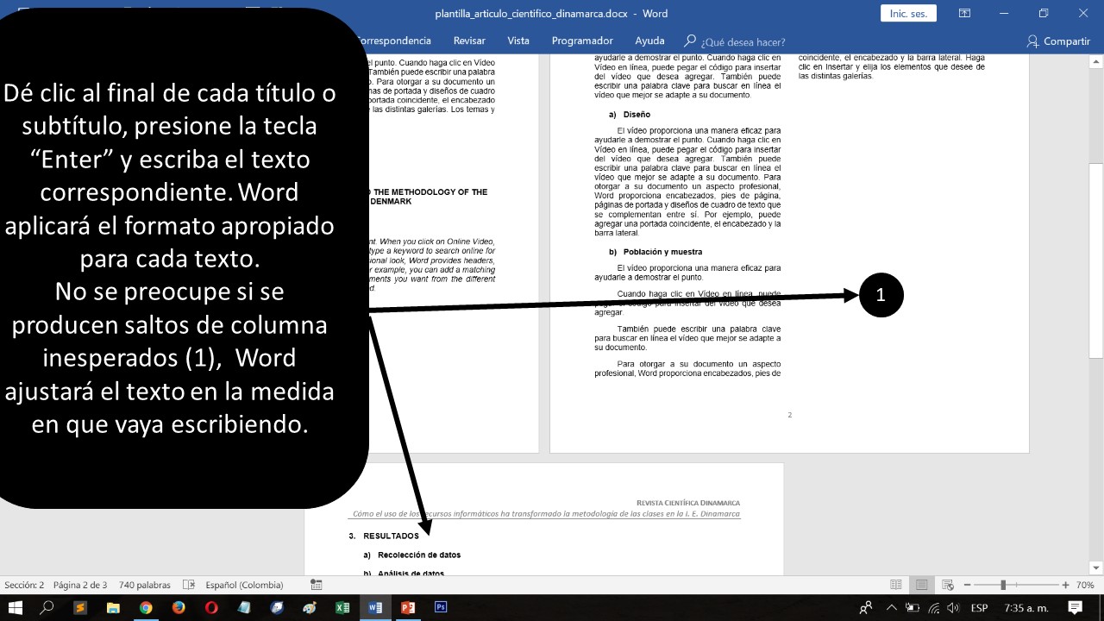Click the page number 2 footer

(789, 415)
